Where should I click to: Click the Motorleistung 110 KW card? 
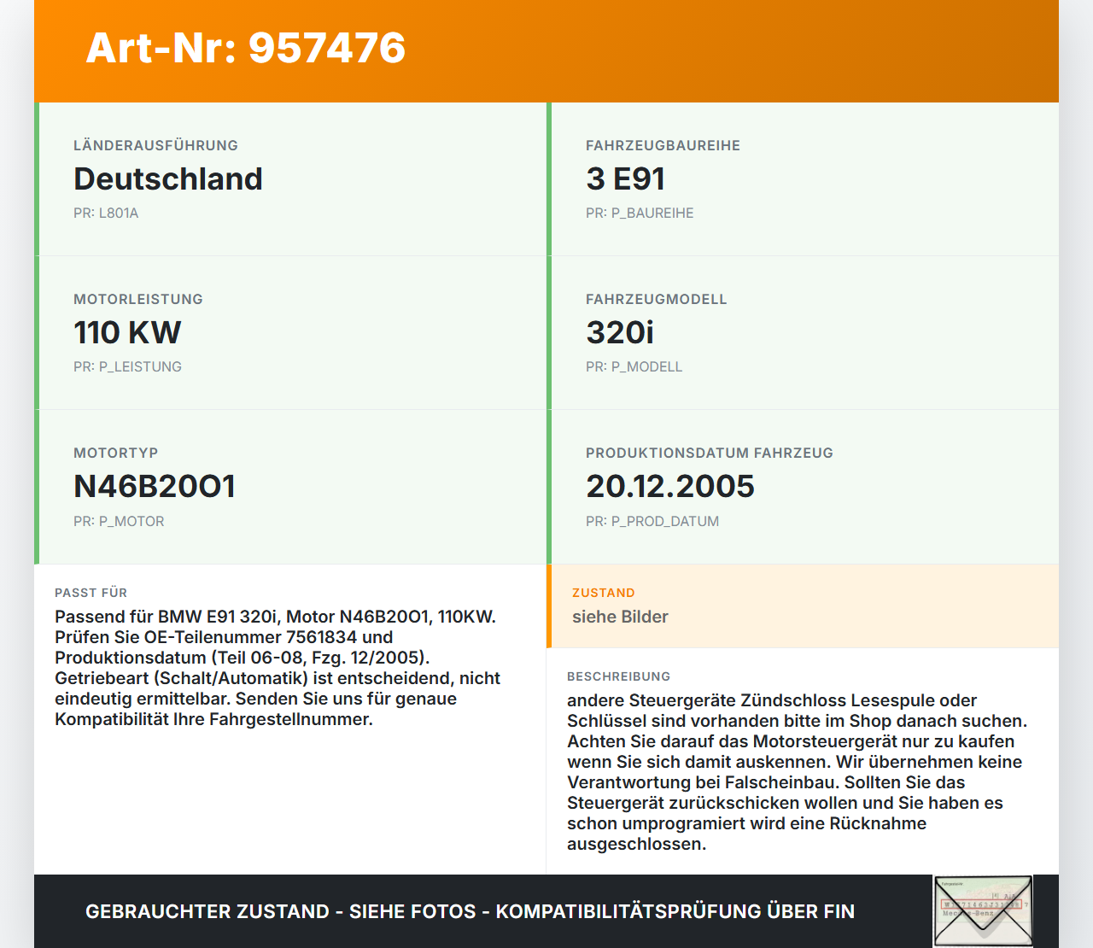(290, 332)
